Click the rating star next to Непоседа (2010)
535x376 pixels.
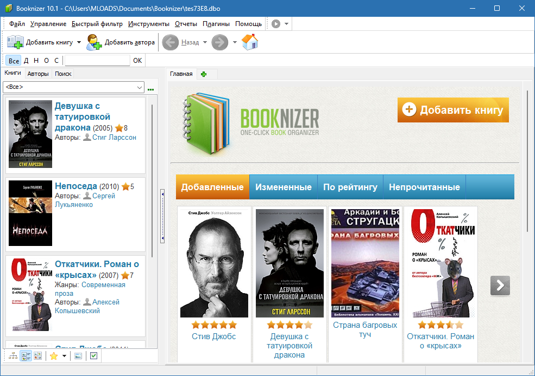125,186
